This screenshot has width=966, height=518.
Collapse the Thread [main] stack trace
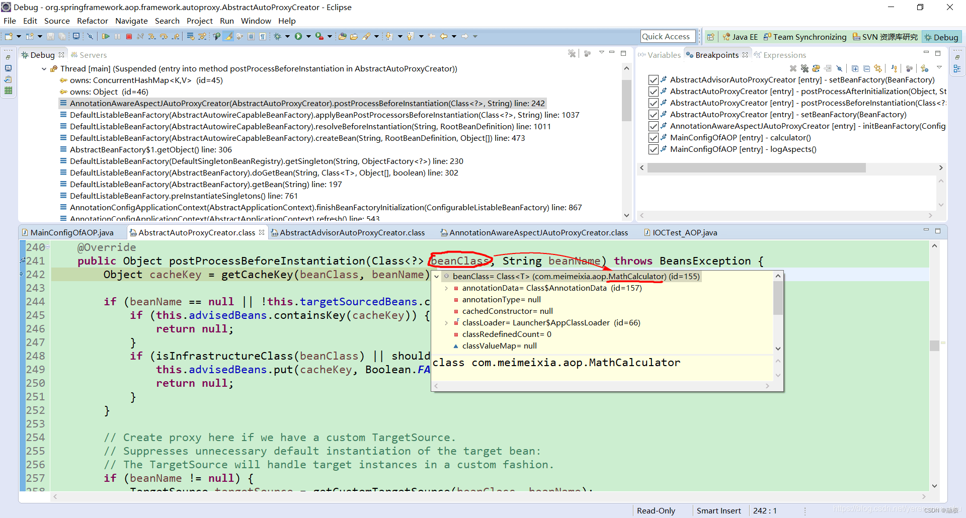[x=44, y=68]
